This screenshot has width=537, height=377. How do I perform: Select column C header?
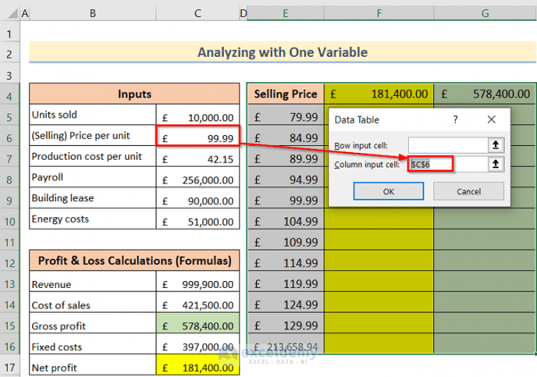click(197, 13)
